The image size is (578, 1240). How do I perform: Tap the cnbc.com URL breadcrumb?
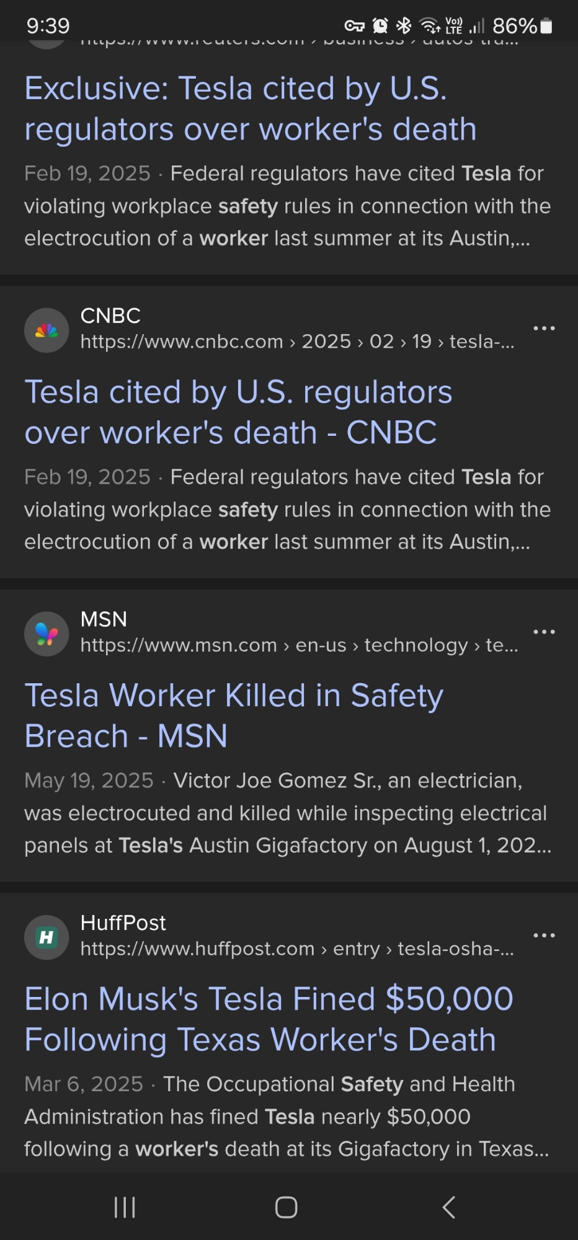tap(297, 342)
